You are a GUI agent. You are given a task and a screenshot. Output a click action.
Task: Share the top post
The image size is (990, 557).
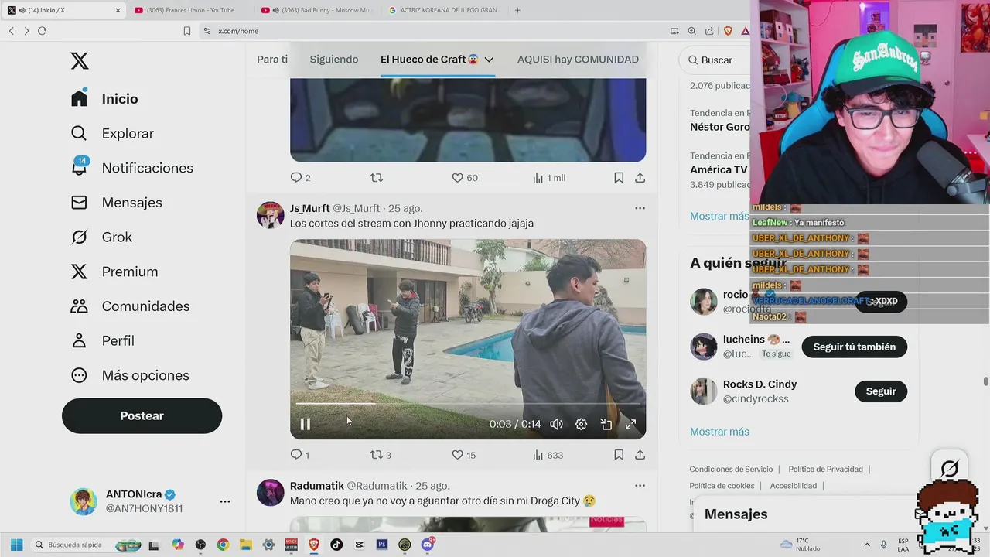coord(640,178)
